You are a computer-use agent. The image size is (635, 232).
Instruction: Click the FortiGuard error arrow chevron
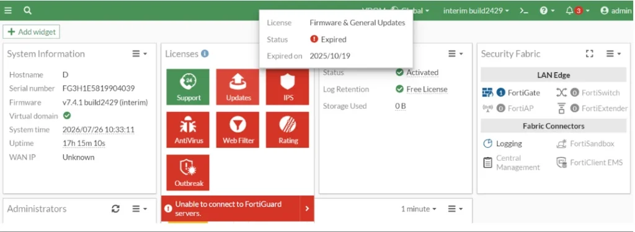pos(307,208)
